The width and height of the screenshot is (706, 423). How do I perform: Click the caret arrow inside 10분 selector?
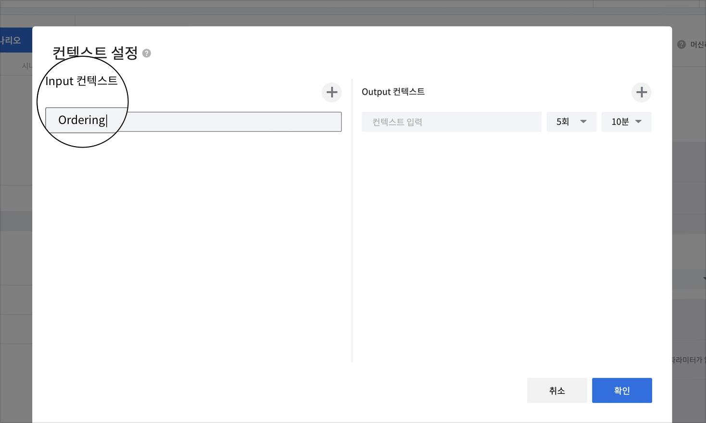638,122
